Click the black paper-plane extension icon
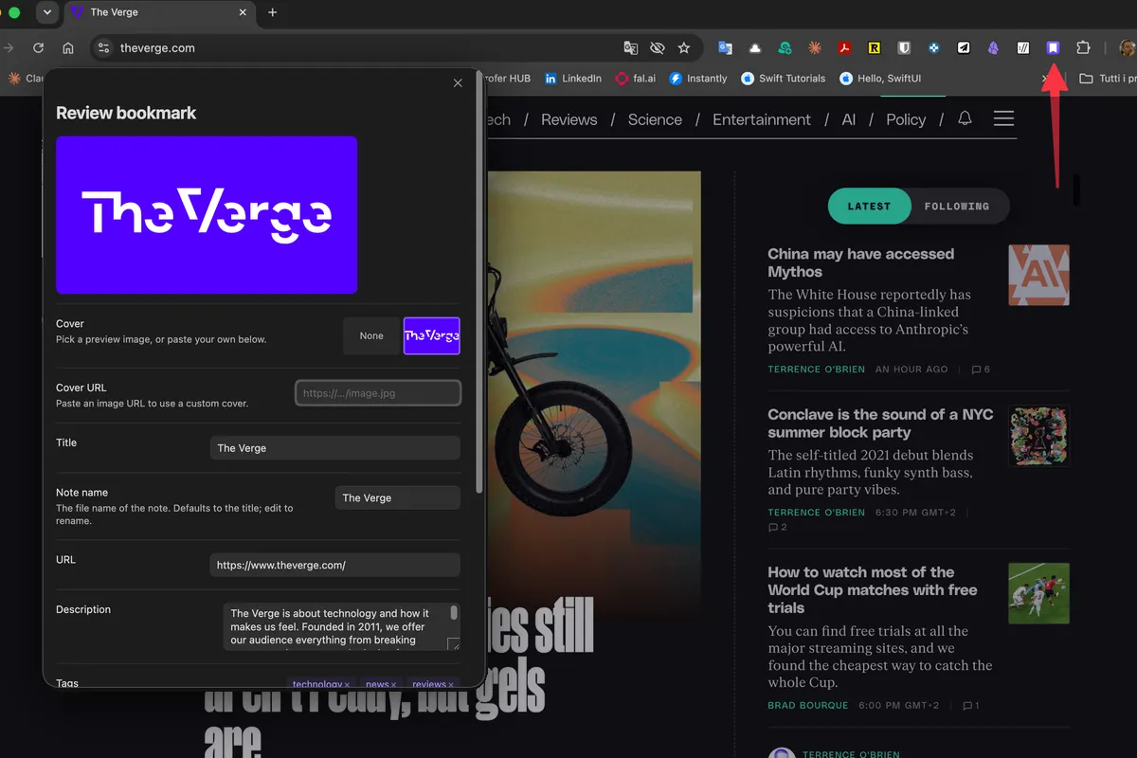This screenshot has width=1137, height=758. click(964, 47)
